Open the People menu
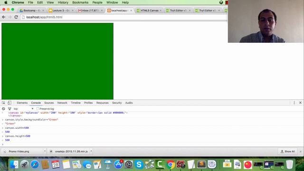304x171 pixels. [x=97, y=2]
